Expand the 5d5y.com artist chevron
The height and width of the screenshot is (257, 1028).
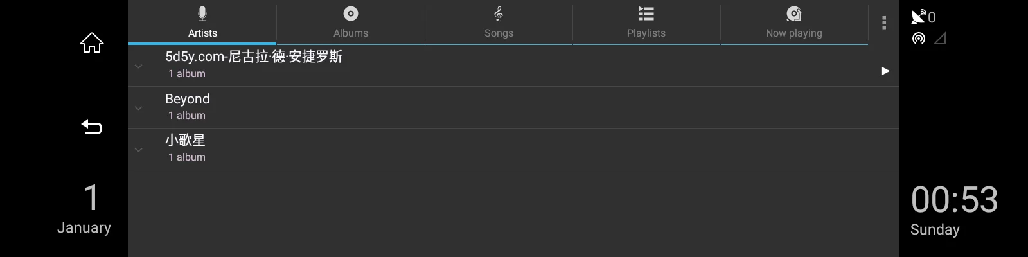coord(138,66)
